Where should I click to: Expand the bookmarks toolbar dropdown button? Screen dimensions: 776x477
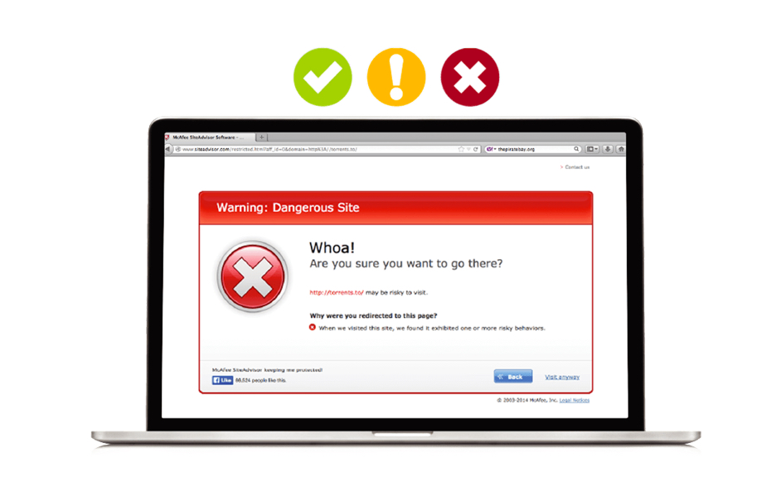593,149
